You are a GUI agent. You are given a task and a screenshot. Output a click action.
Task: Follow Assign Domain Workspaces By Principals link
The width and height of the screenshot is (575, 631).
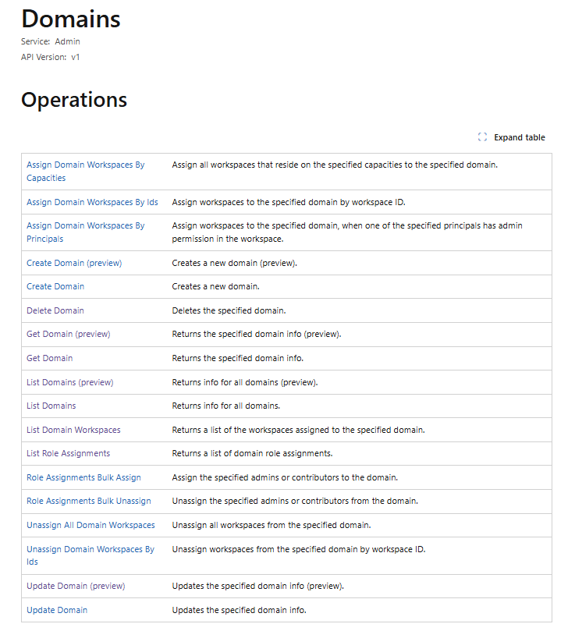point(85,226)
